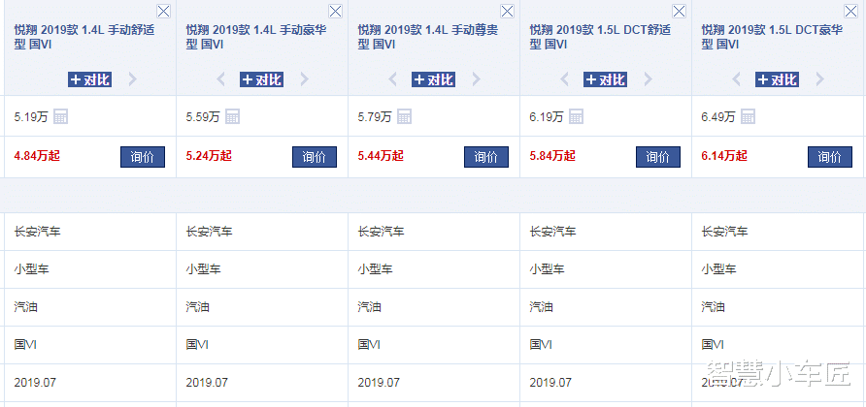Image resolution: width=866 pixels, height=407 pixels.
Task: Remove the 1.5L DCT舒适型 column with its X icon
Action: coord(679,11)
